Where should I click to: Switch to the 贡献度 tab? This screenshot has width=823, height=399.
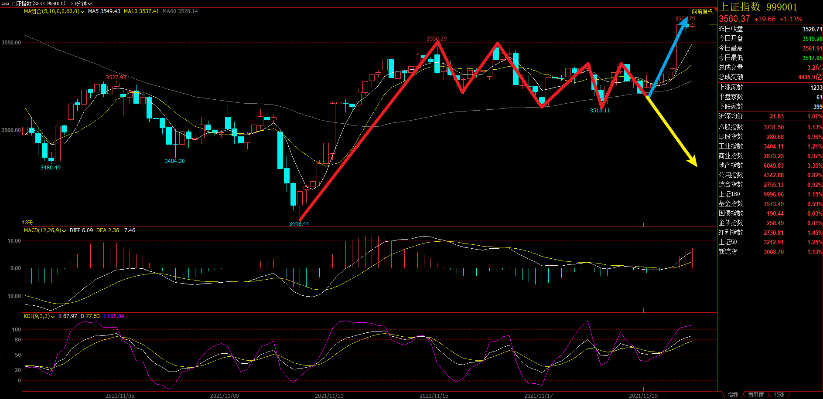(756, 395)
